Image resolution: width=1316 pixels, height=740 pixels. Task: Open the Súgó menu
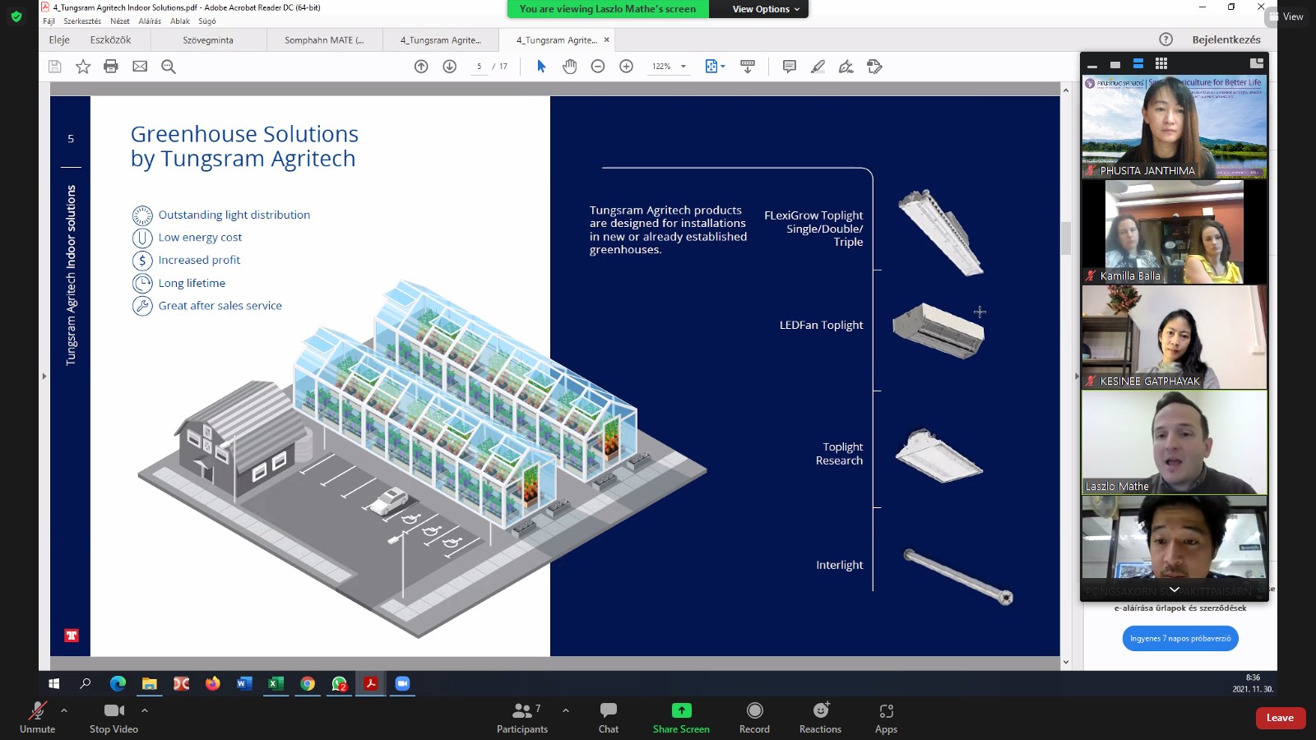[x=207, y=21]
